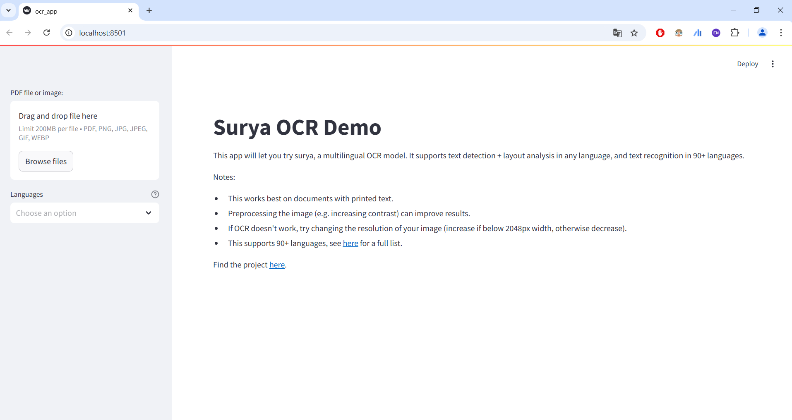The width and height of the screenshot is (792, 420).
Task: Click Browse files button
Action: pos(46,161)
